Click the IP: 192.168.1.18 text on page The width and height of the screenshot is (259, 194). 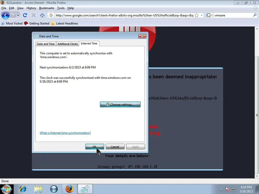pyautogui.click(x=143, y=167)
